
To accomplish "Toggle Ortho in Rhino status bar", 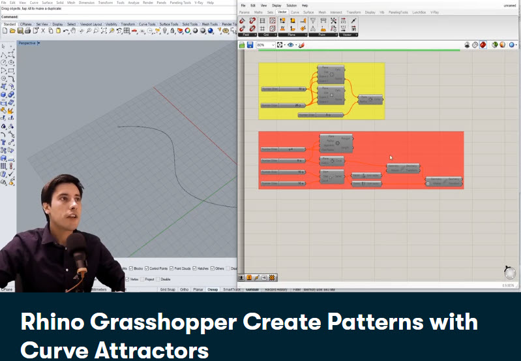I will 185,289.
